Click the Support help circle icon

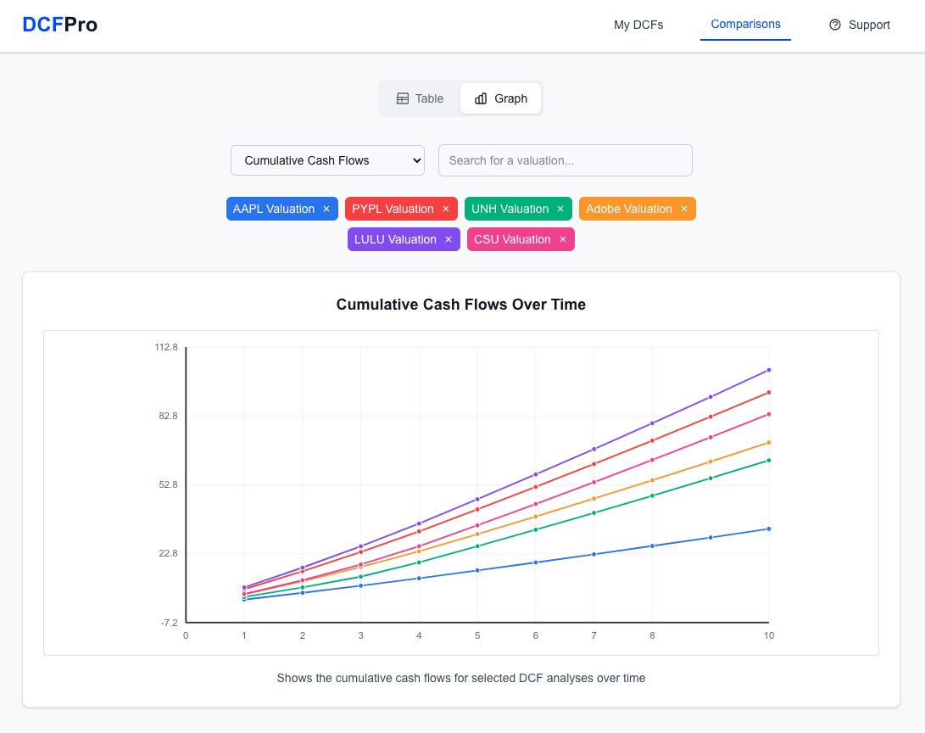[x=835, y=25]
